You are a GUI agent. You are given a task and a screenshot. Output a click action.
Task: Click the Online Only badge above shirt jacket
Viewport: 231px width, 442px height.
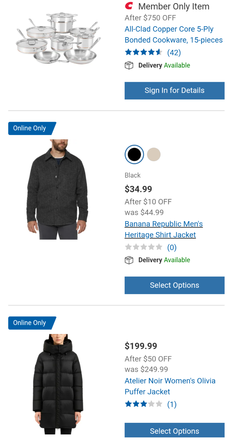pos(32,128)
